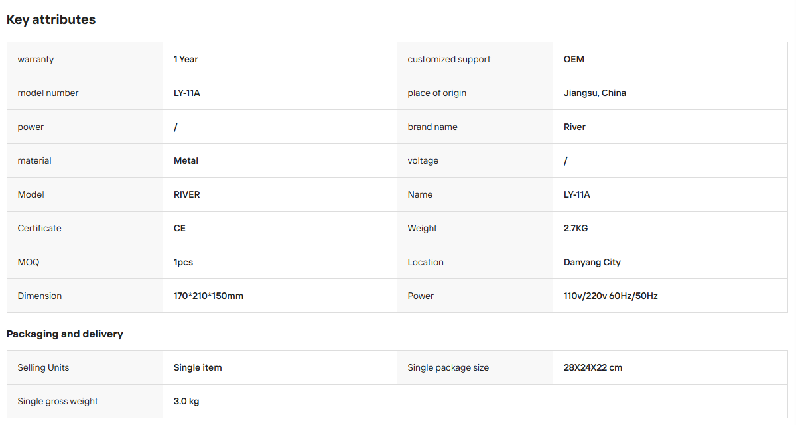The width and height of the screenshot is (796, 425).
Task: Click Location value Danyang City
Action: 592,262
